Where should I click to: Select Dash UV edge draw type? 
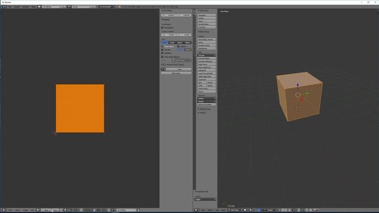172,43
